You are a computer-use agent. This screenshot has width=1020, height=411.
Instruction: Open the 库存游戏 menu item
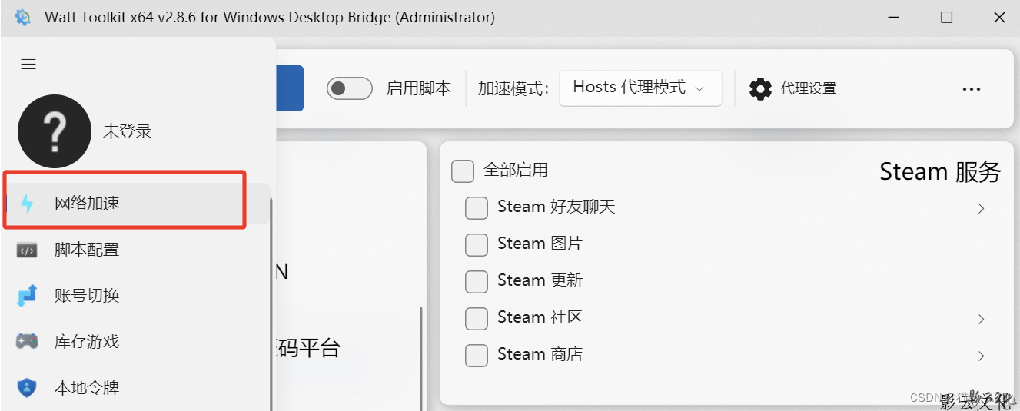(x=87, y=341)
